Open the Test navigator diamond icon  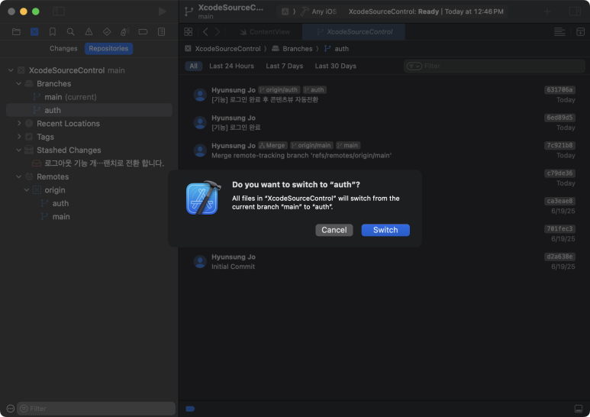point(107,32)
